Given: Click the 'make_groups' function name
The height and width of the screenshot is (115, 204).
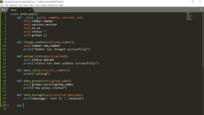Looking at the screenshot, I should [33, 81].
